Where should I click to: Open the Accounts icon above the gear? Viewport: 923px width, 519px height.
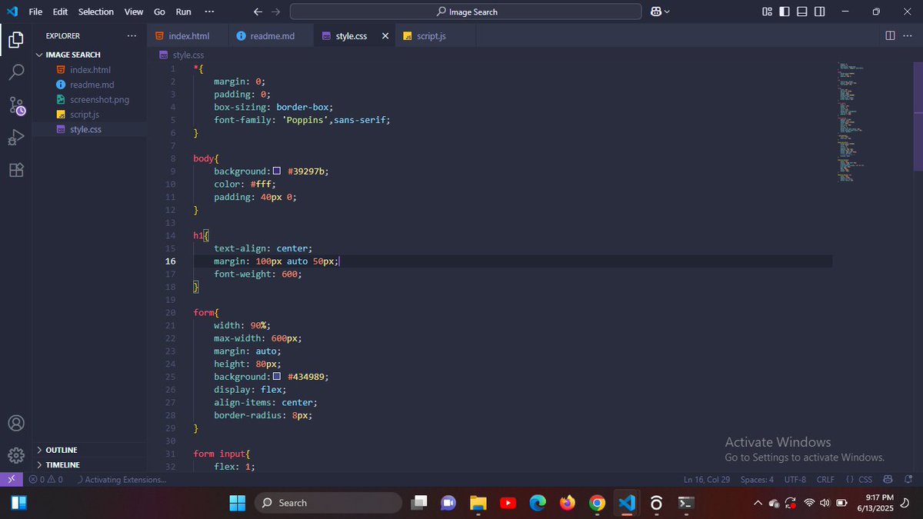tap(16, 422)
